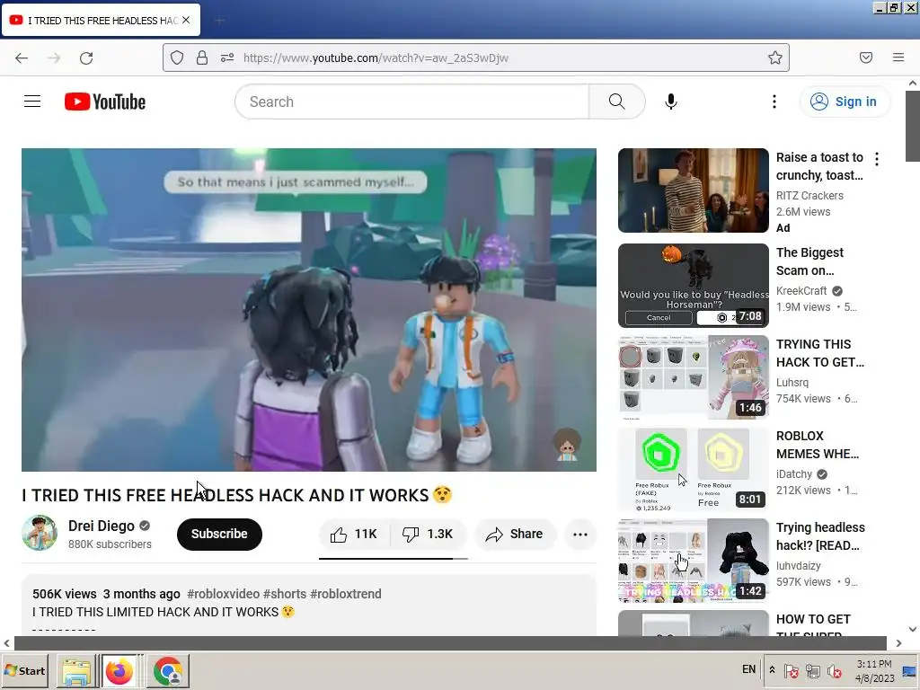Click the 880K subscribers text

(110, 544)
